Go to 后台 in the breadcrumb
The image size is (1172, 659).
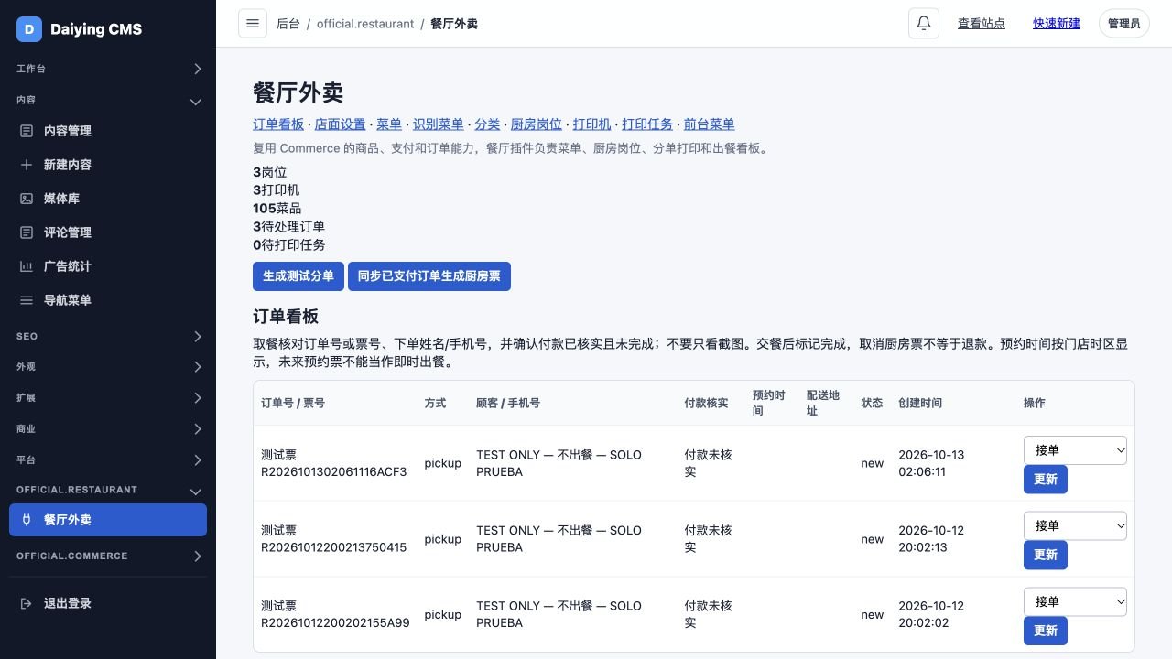click(288, 24)
